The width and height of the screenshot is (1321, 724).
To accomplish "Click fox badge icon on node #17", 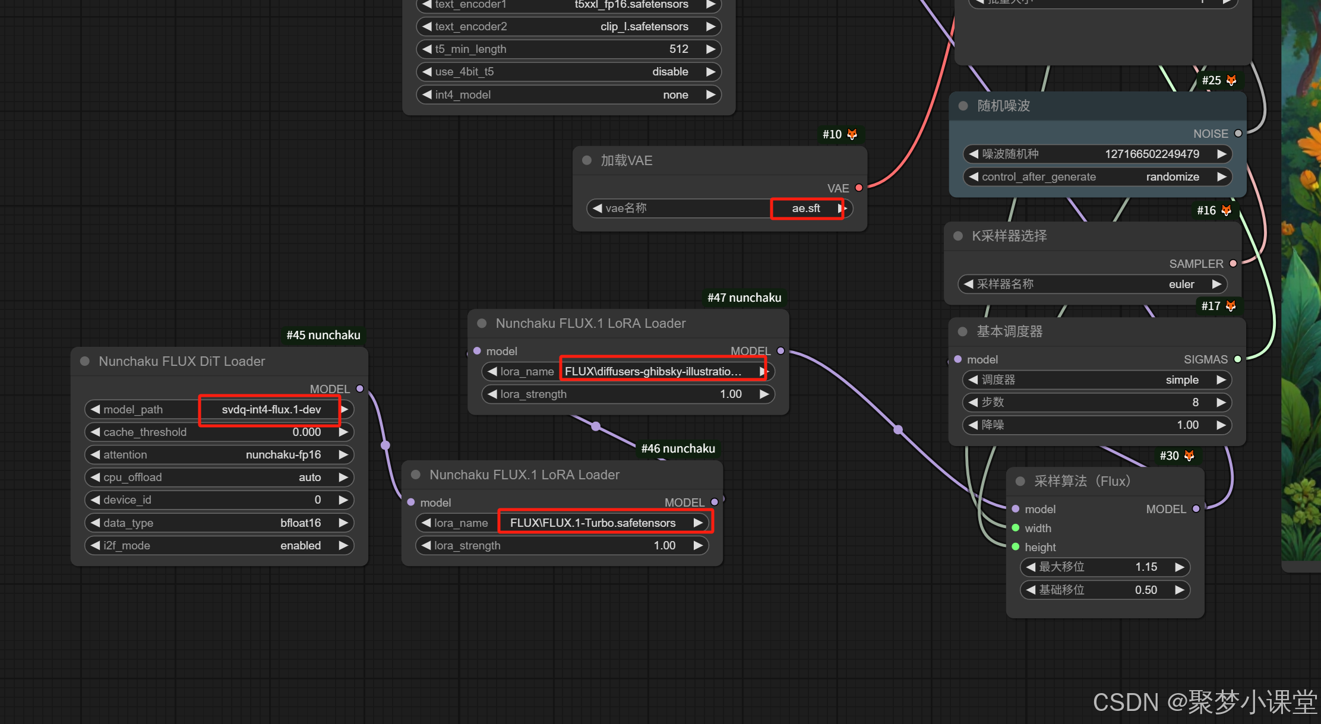I will pos(1231,306).
